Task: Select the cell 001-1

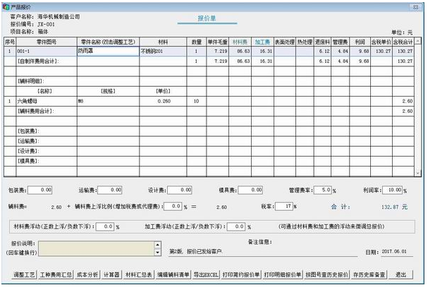Action: (47, 51)
